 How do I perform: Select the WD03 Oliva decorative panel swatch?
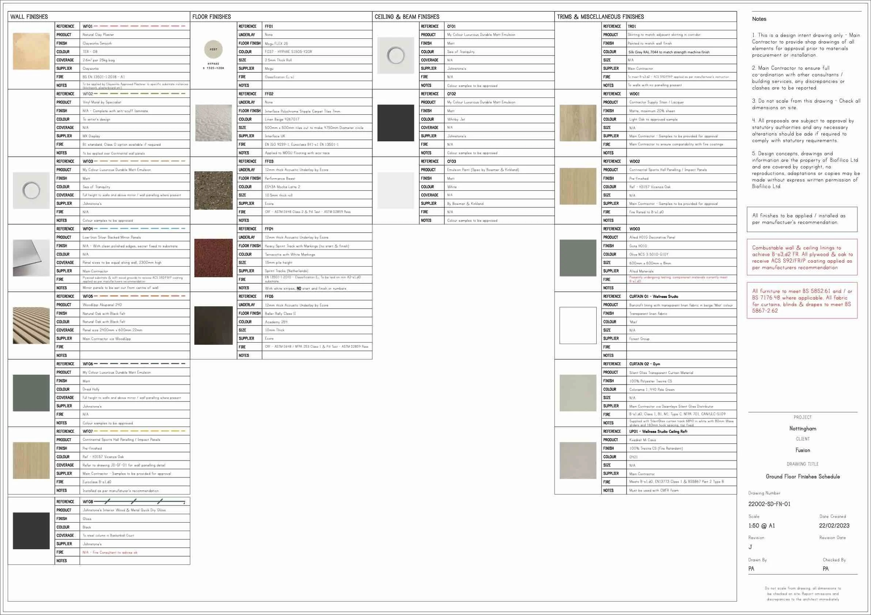578,258
